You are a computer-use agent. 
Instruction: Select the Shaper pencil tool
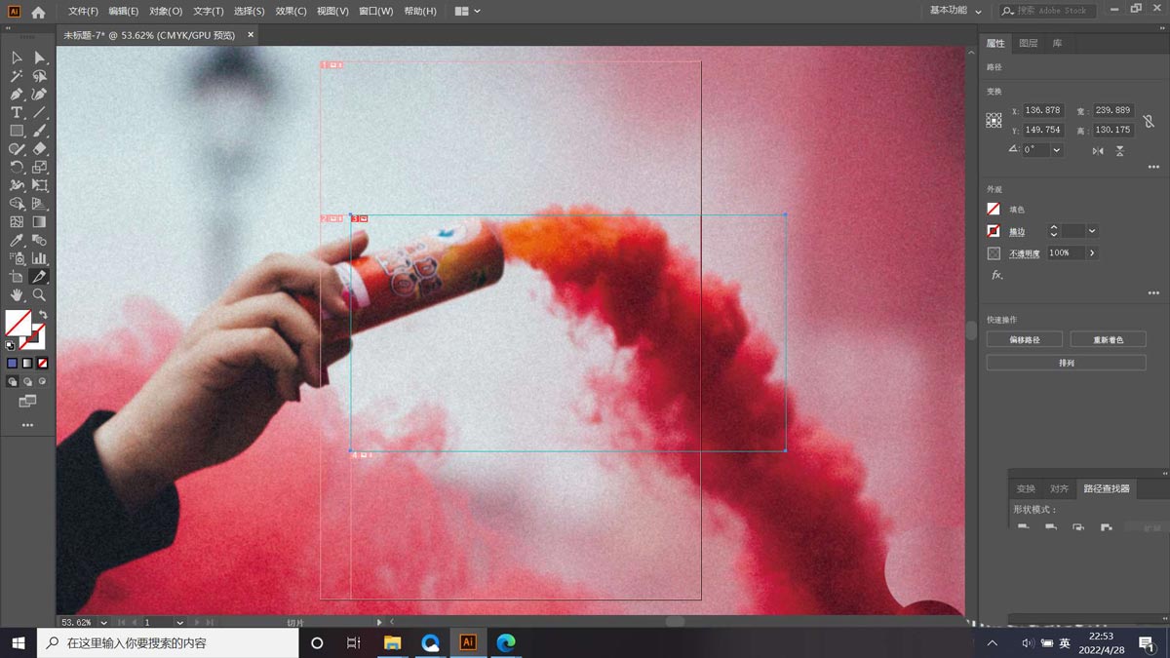coord(17,149)
